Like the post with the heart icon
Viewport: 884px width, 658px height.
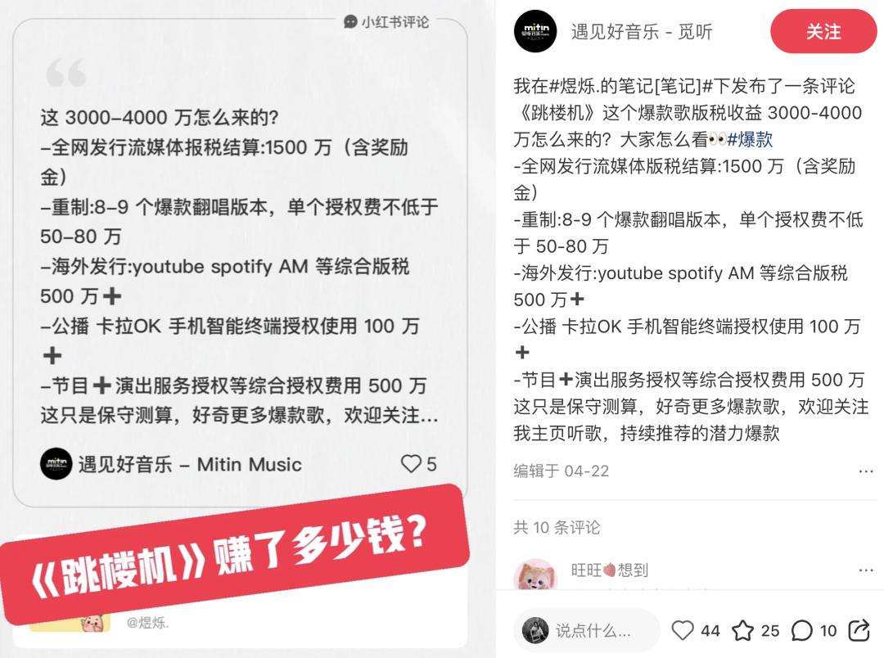tap(682, 630)
